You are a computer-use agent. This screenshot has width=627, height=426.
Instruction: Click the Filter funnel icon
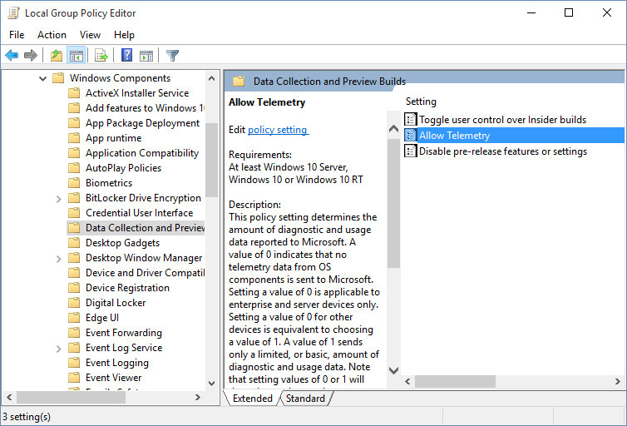(x=172, y=55)
